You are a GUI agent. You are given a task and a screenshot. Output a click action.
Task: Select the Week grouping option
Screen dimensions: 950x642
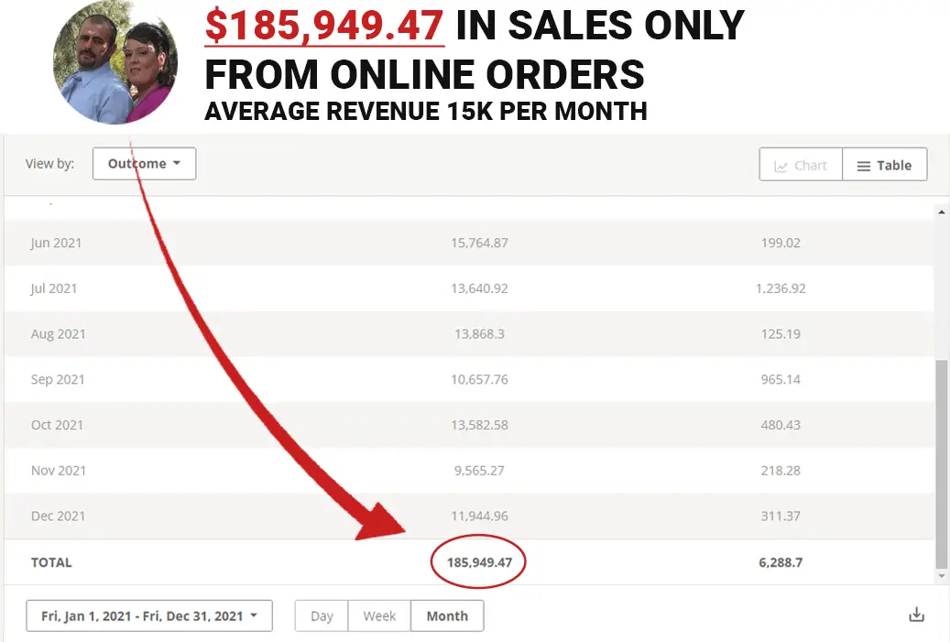[x=379, y=615]
